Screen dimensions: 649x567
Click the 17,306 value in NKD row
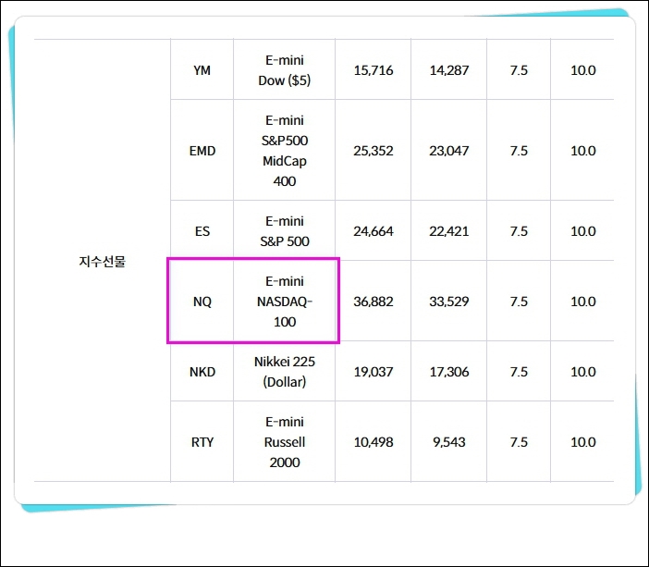click(448, 372)
